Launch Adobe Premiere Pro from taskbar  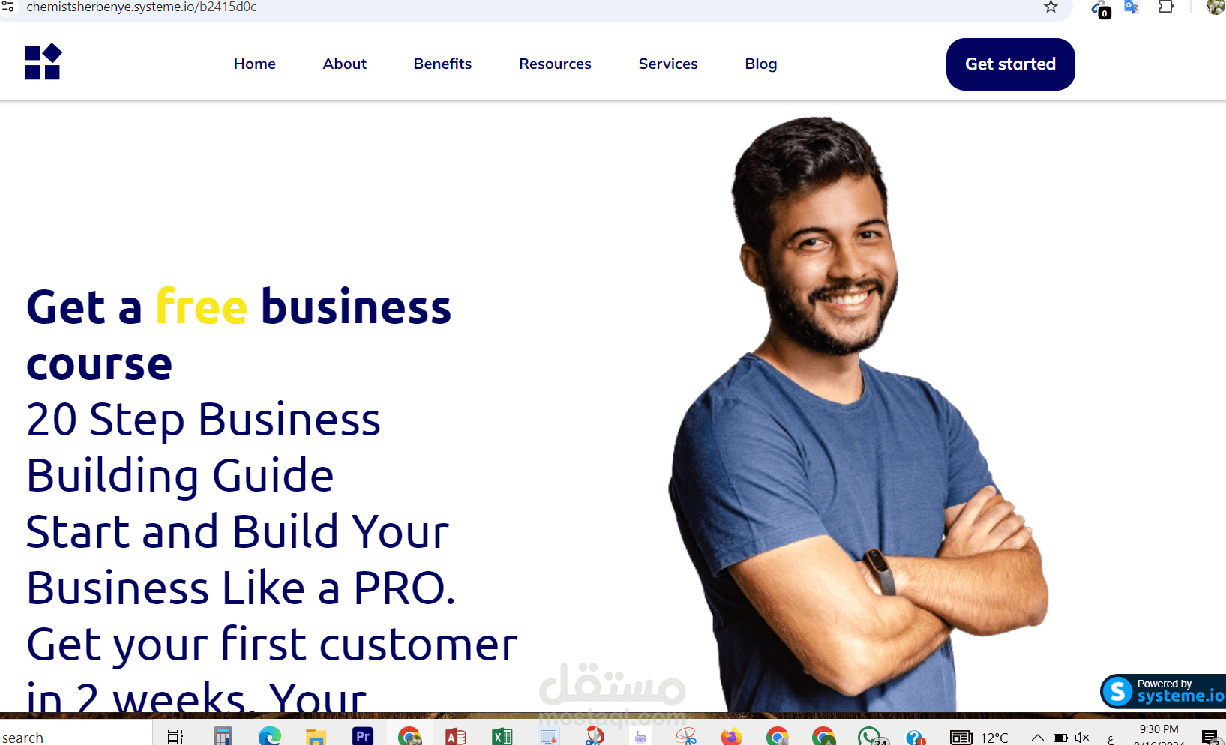[363, 736]
